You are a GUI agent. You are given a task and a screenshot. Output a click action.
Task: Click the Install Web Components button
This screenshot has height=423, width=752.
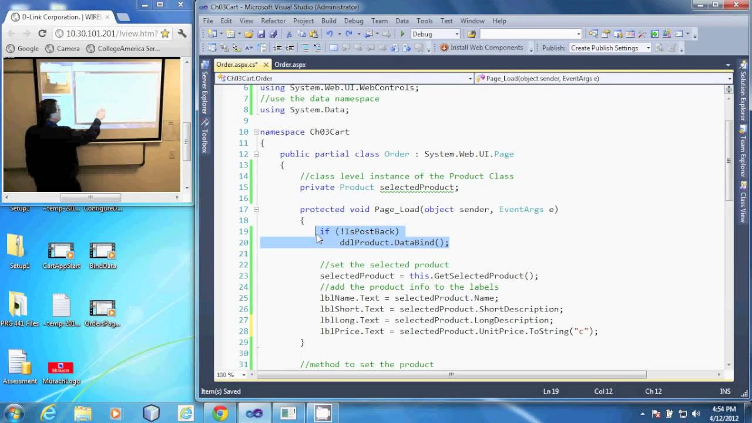pyautogui.click(x=481, y=48)
